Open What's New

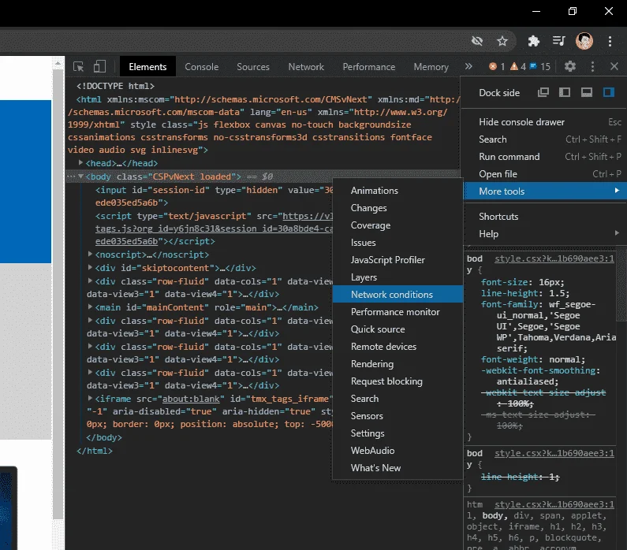point(397,468)
